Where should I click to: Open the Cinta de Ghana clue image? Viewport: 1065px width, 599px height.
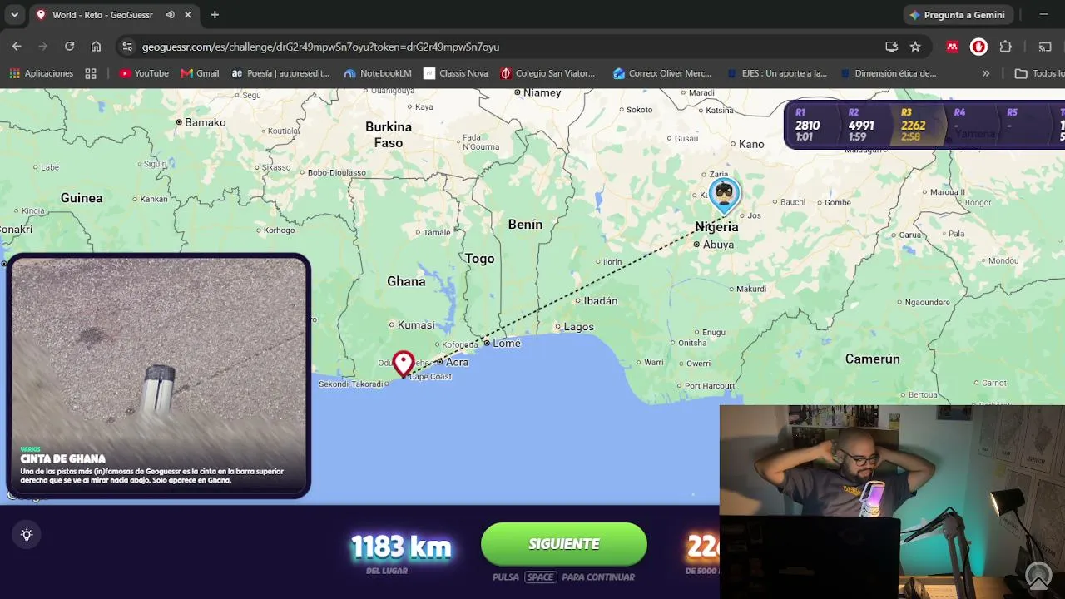tap(159, 375)
